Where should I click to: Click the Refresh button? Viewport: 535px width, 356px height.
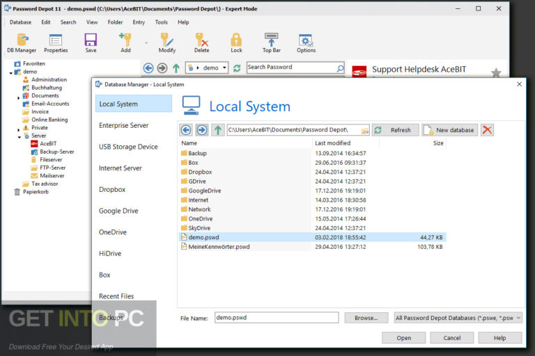[395, 130]
